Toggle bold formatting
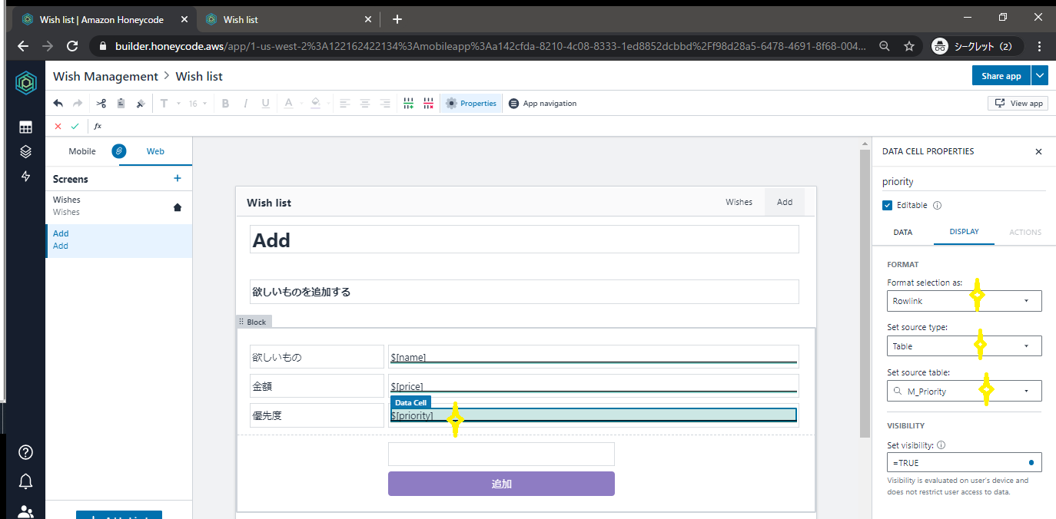1056x519 pixels. click(x=226, y=104)
